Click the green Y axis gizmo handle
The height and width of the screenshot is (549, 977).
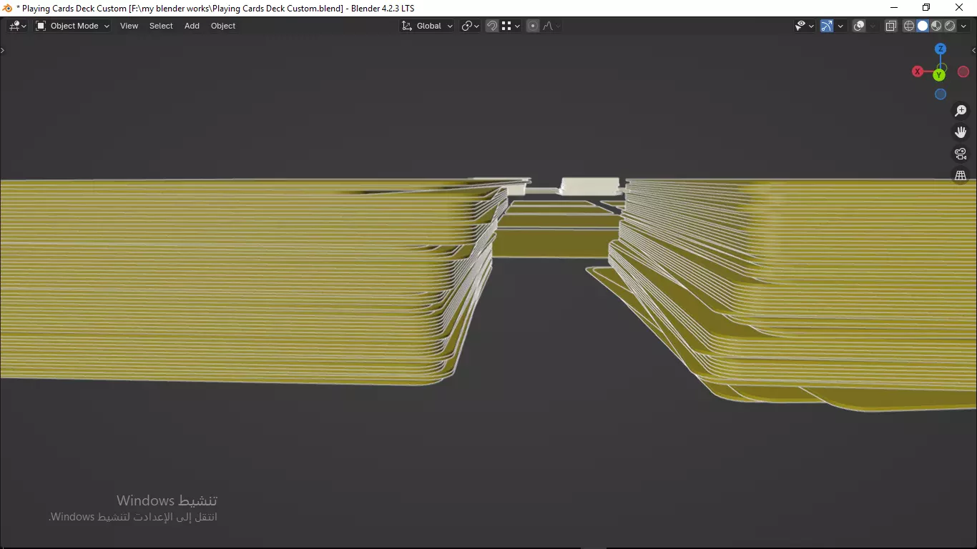(939, 75)
